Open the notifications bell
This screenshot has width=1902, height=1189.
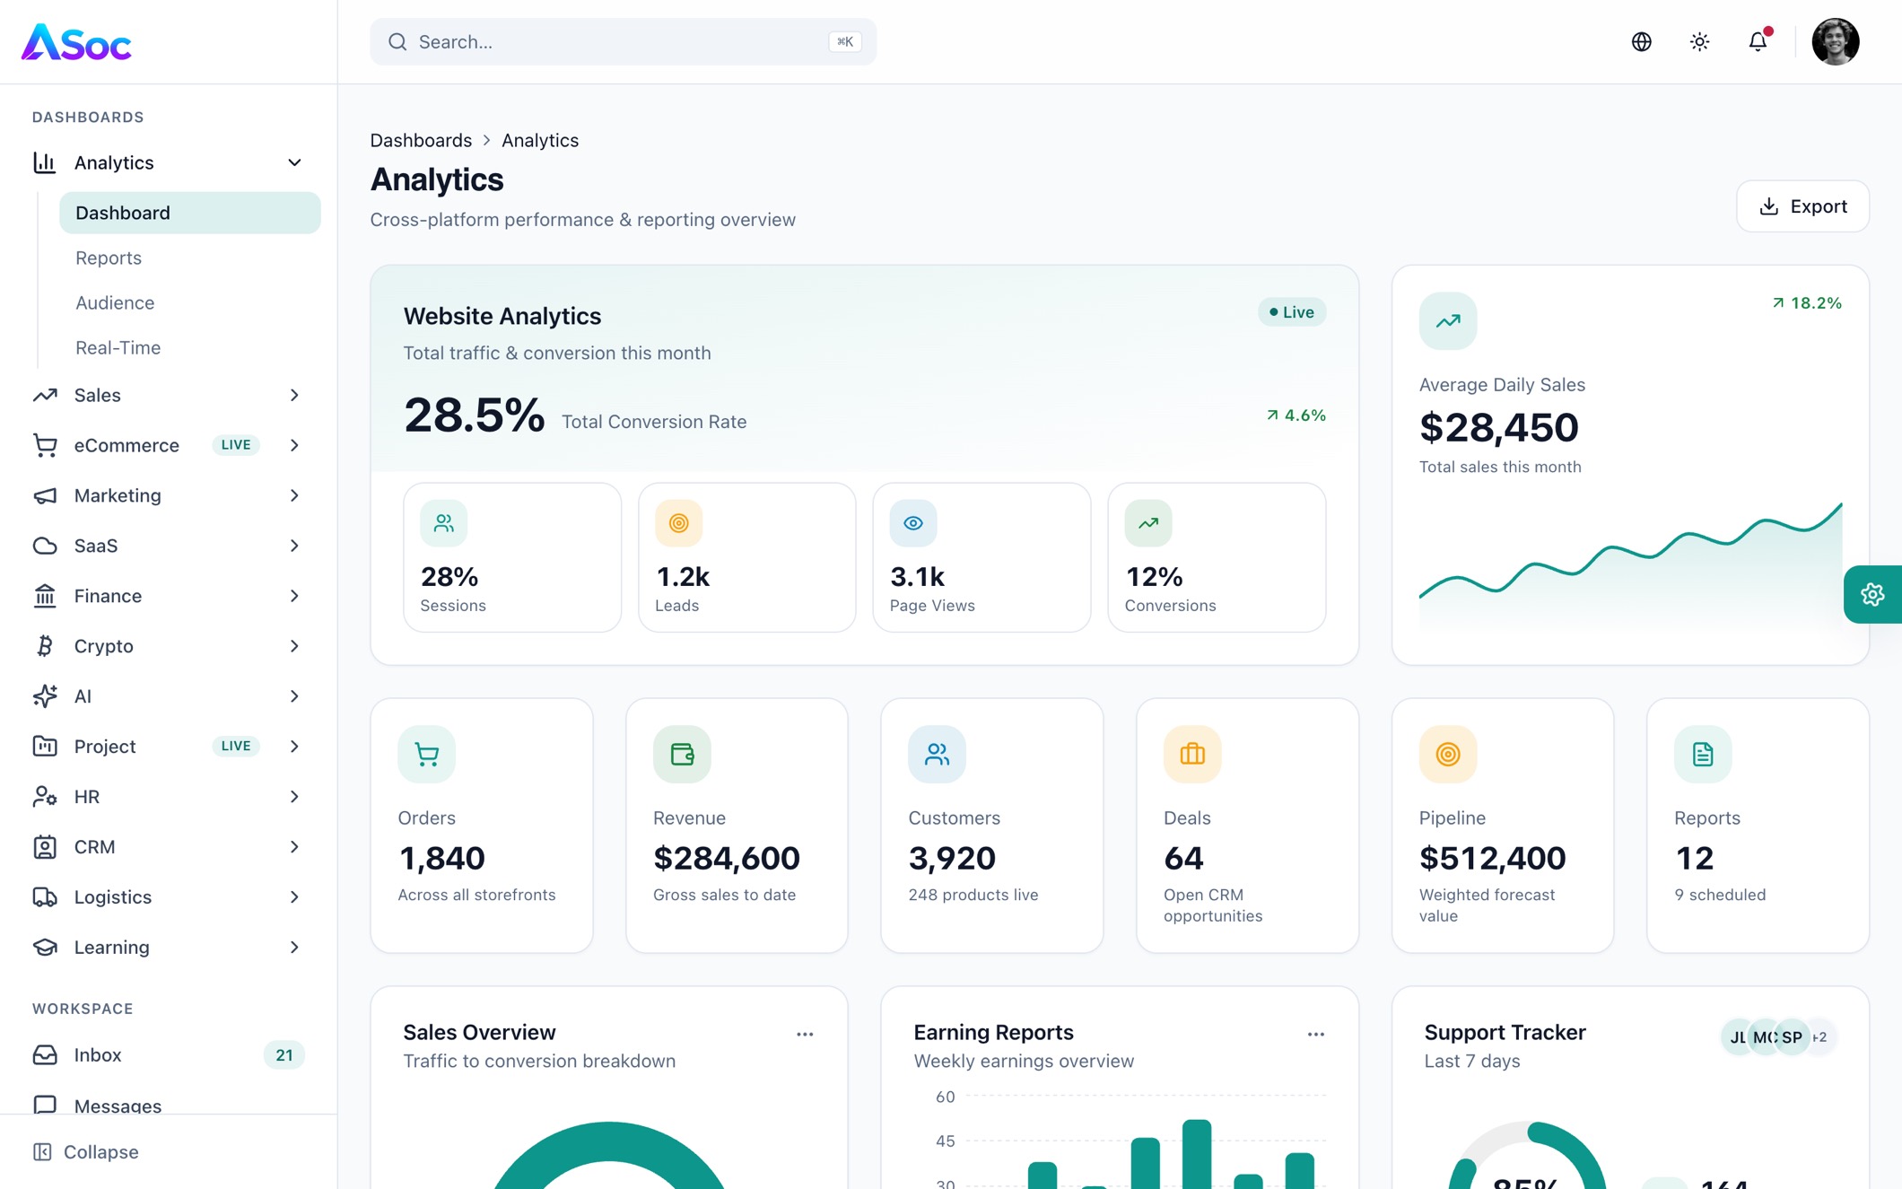point(1758,41)
